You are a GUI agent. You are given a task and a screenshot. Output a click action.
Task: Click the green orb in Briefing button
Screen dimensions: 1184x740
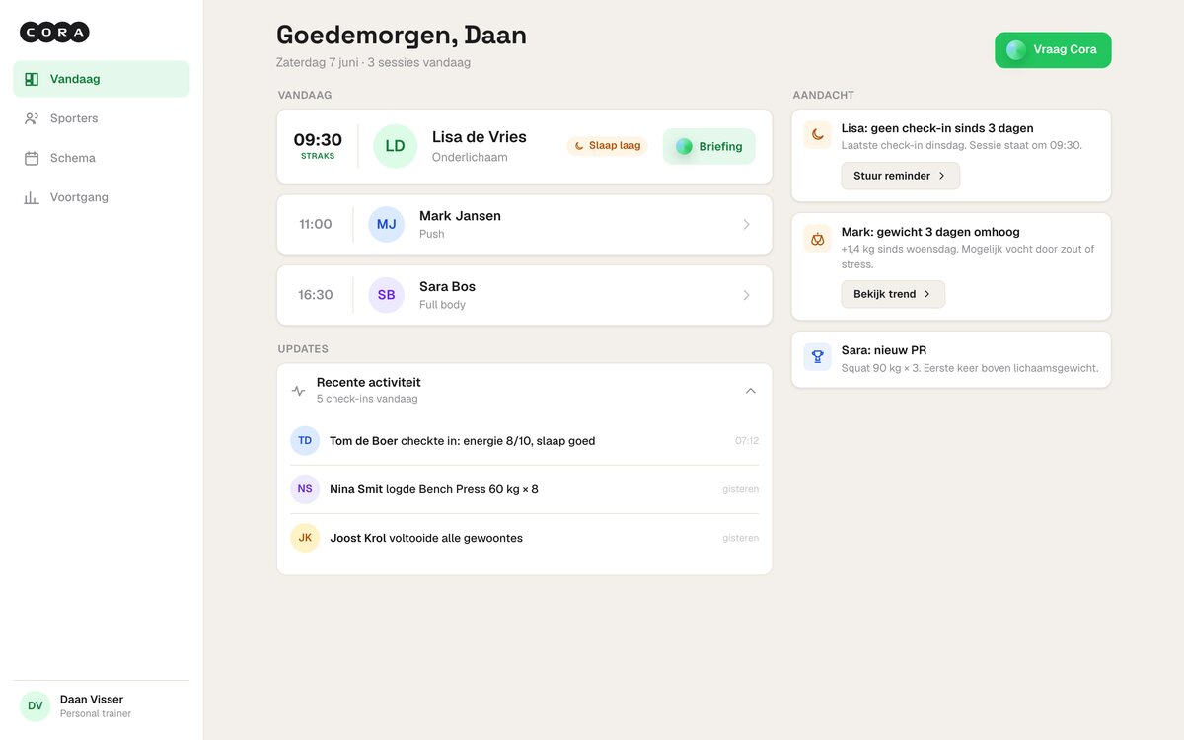point(684,146)
